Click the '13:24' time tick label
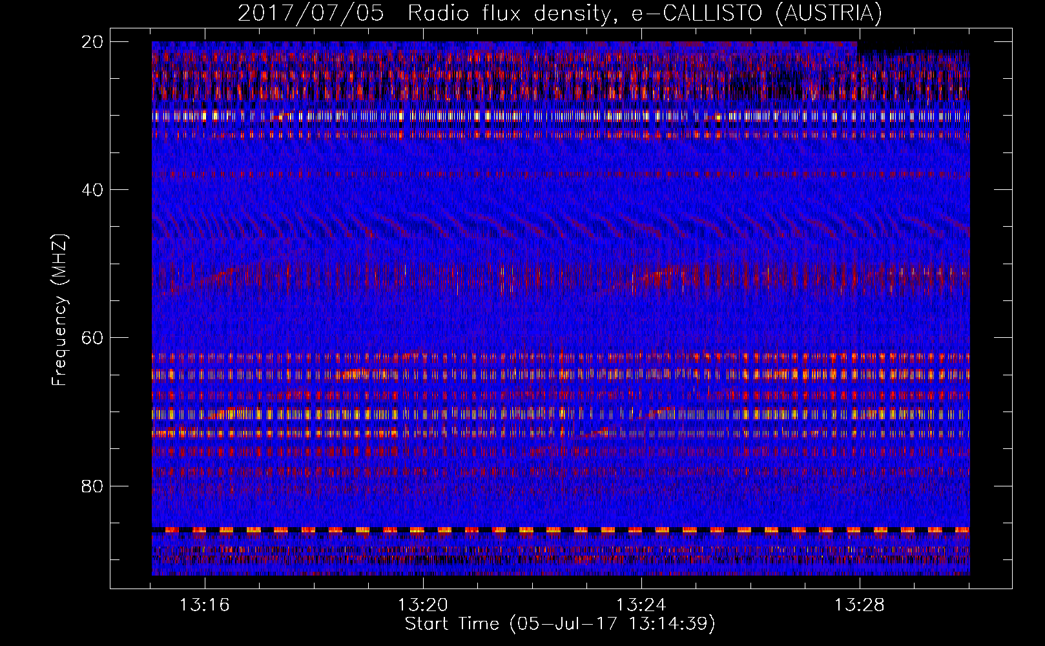The width and height of the screenshot is (1045, 646). point(641,605)
